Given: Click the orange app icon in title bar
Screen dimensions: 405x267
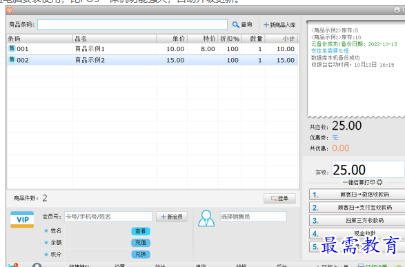Looking at the screenshot, I should (x=10, y=10).
